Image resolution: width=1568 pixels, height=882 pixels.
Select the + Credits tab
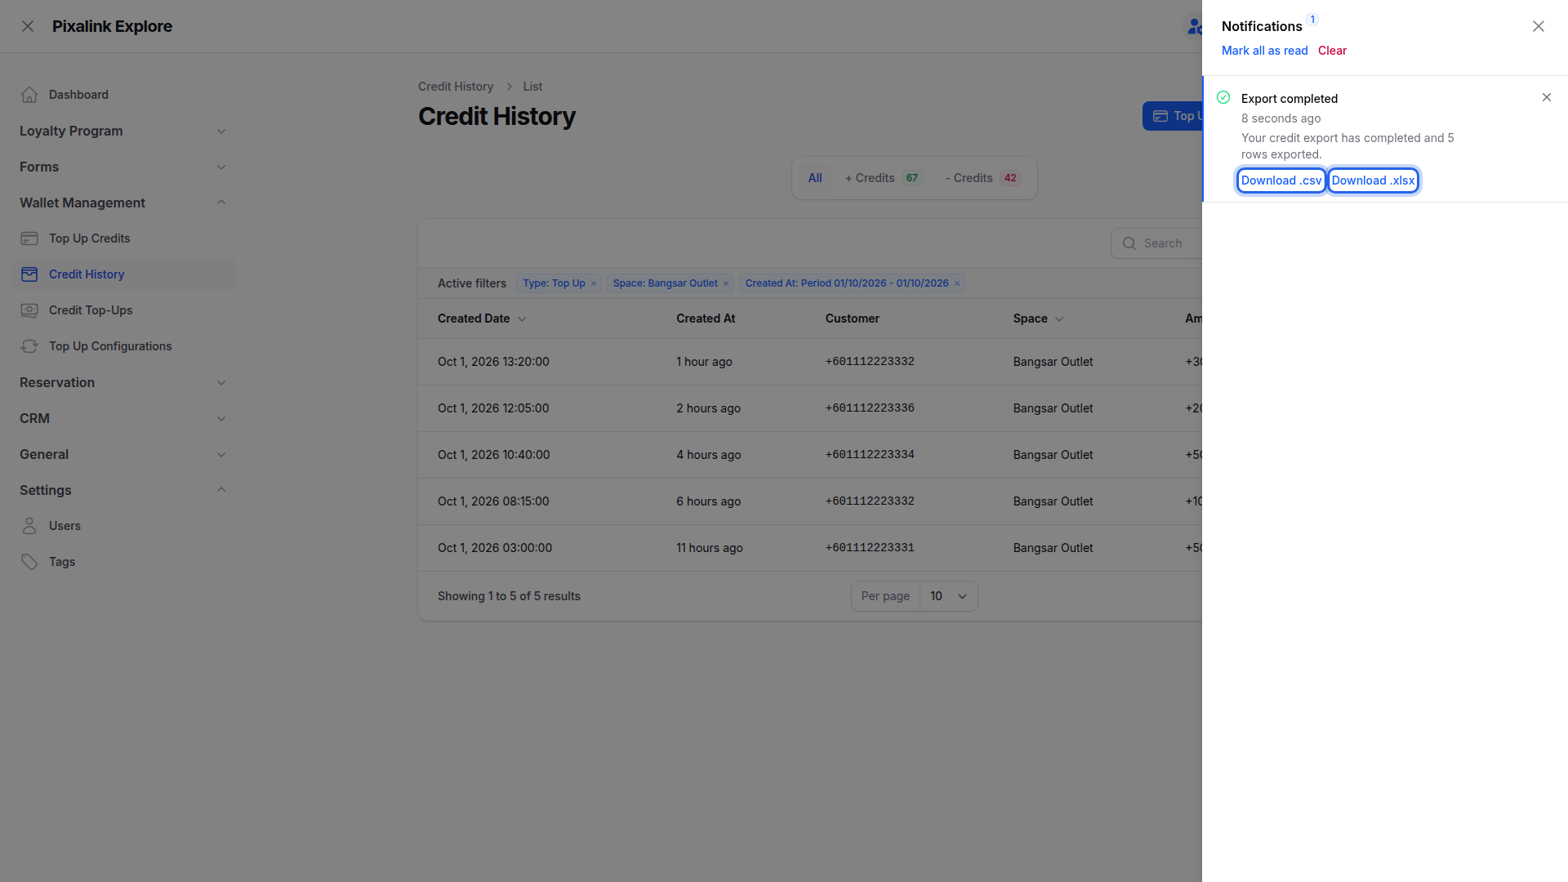tap(884, 178)
